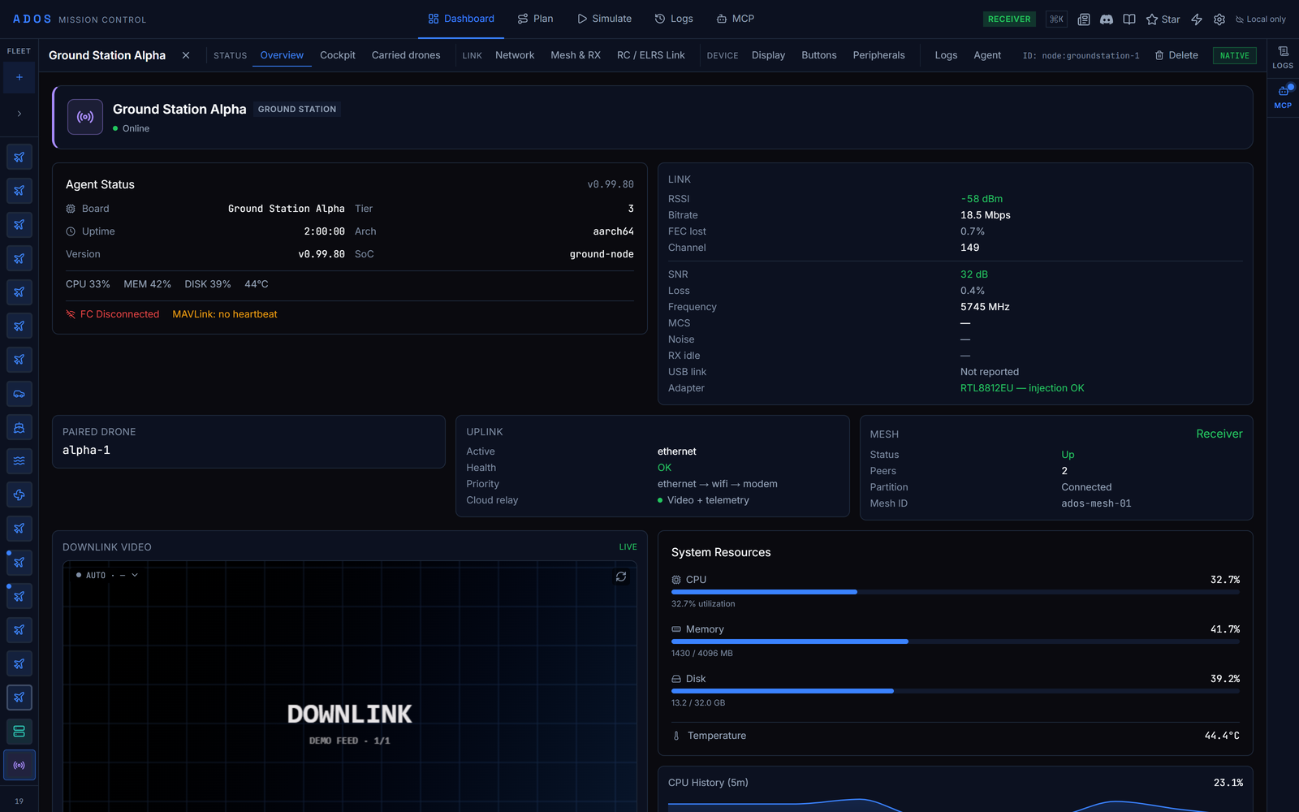Add a new vehicle with the fleet plus button
Viewport: 1299px width, 812px height.
point(19,77)
